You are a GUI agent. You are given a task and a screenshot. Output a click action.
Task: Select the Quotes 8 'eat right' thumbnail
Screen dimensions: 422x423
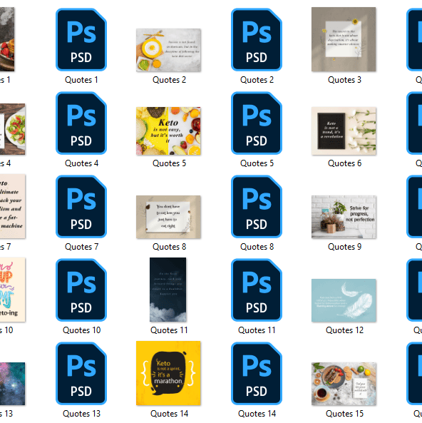(x=168, y=217)
